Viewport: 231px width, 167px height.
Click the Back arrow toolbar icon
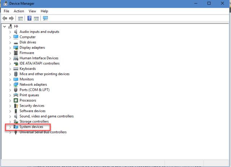pyautogui.click(x=5, y=18)
